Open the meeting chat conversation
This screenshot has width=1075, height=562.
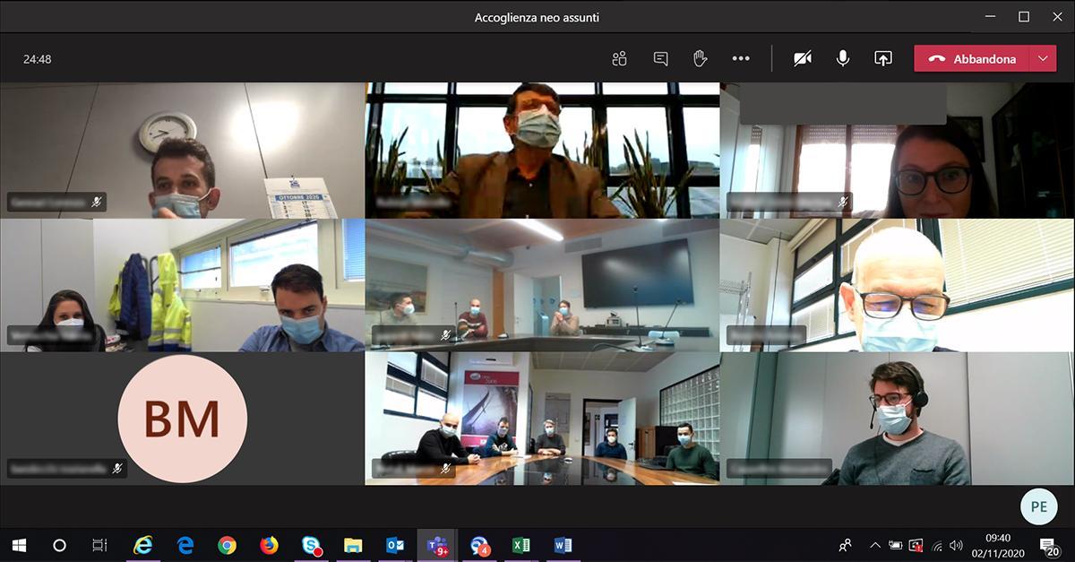click(x=661, y=59)
